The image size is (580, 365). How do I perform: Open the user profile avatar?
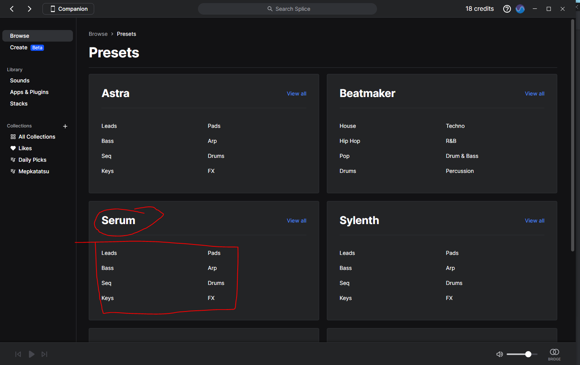pos(520,9)
